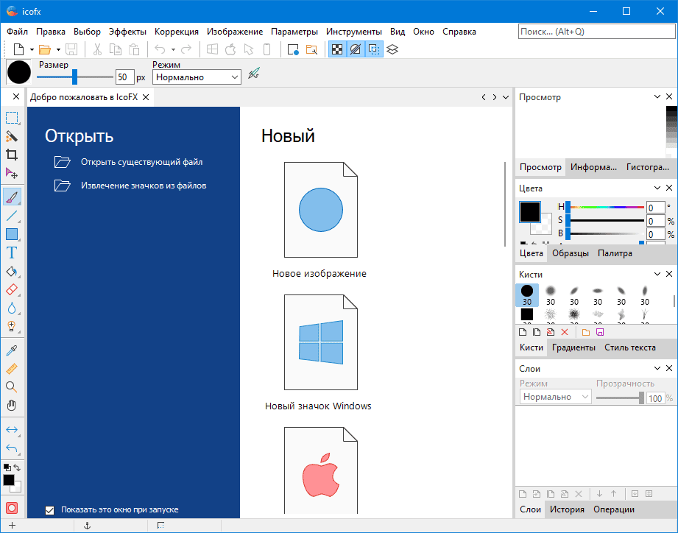Click the black foreground color swatch in Цвета
The width and height of the screenshot is (678, 533).
point(530,212)
